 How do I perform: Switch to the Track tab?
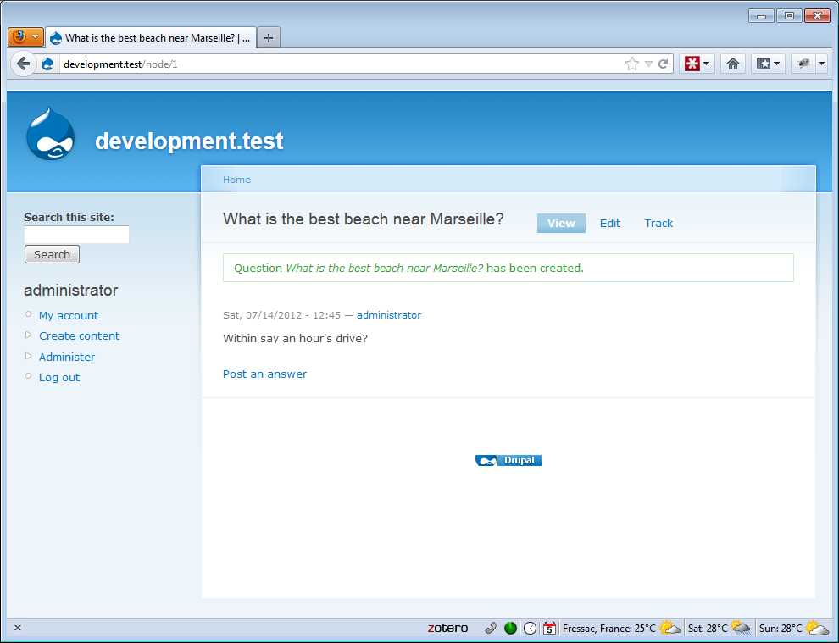658,223
